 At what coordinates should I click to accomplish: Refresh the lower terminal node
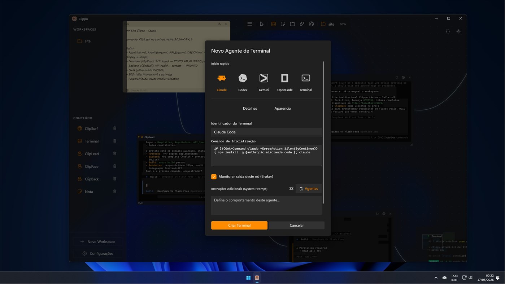click(377, 214)
